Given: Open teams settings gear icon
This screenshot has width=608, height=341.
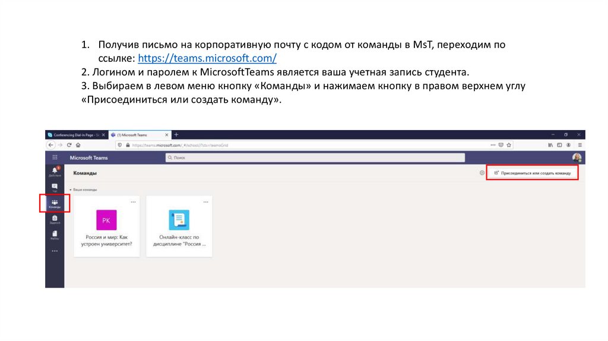Looking at the screenshot, I should [482, 173].
